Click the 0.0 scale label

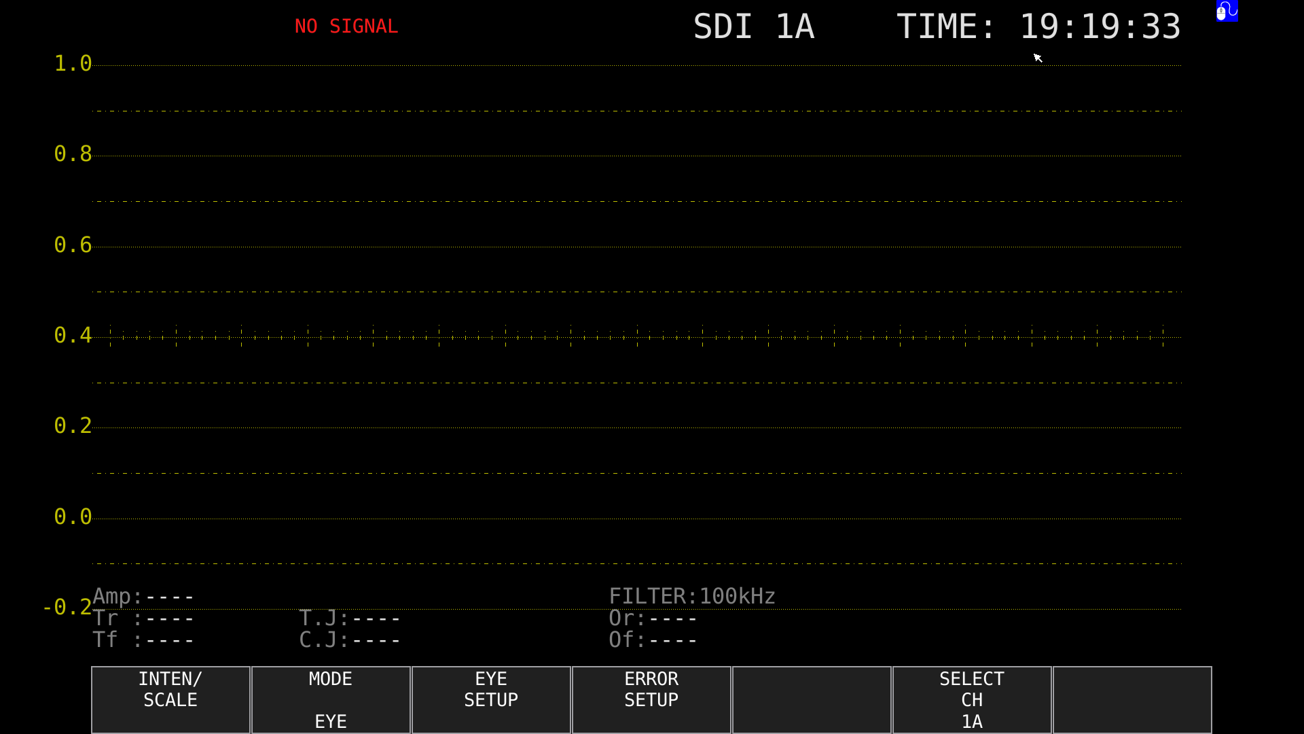click(x=73, y=517)
